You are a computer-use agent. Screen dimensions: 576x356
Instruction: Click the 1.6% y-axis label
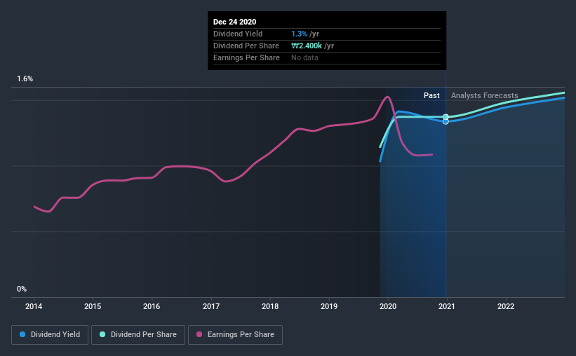(x=25, y=79)
